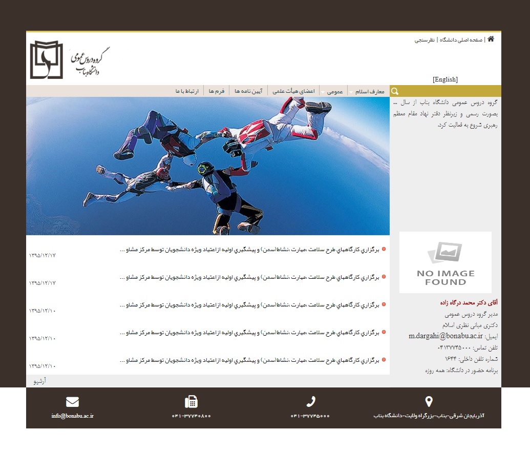
Task: Click the fax machine icon in footer
Action: [x=192, y=402]
